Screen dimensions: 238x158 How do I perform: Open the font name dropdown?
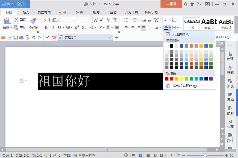pyautogui.click(x=74, y=20)
